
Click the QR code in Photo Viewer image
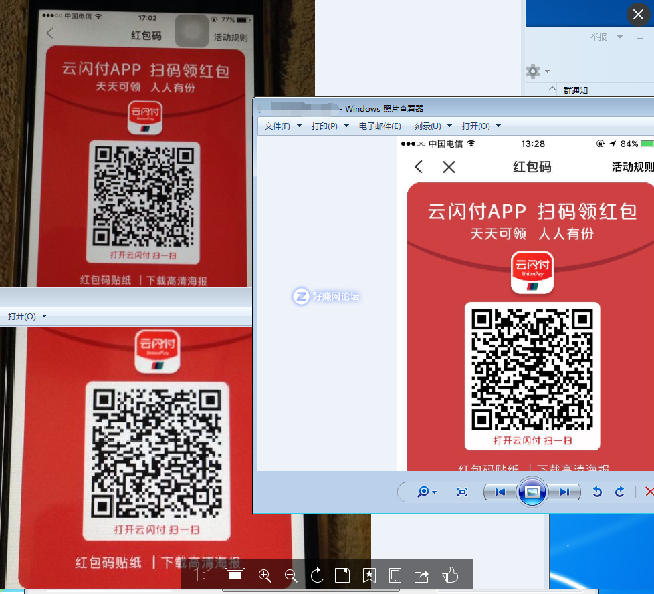(532, 369)
